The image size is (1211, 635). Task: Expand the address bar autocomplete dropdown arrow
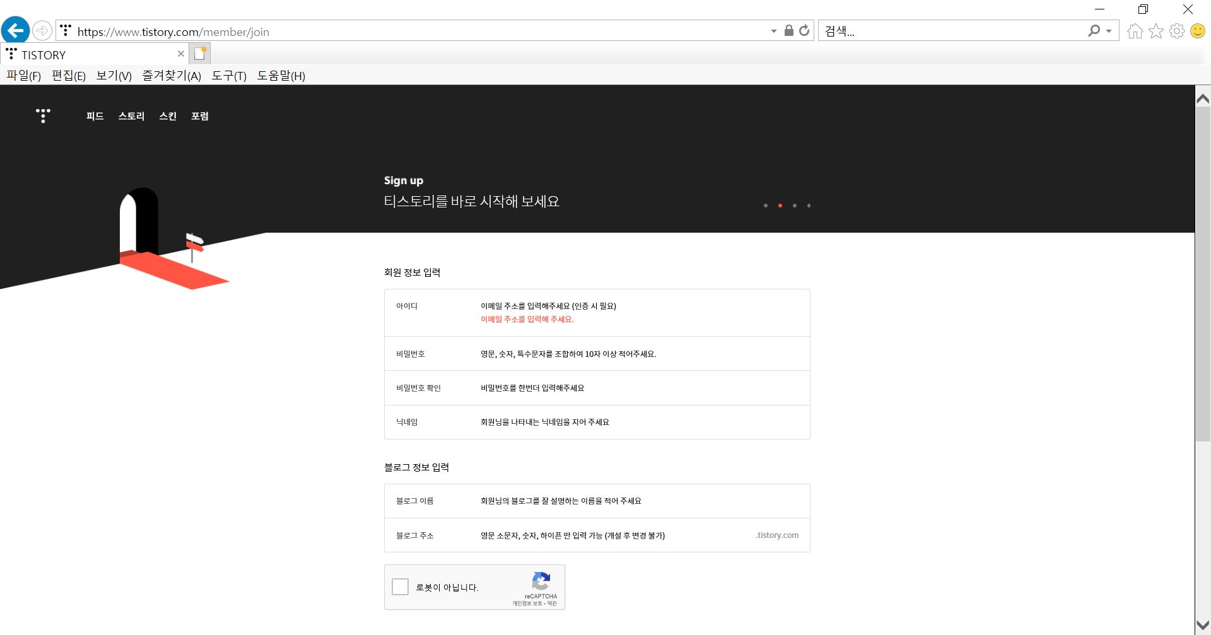(x=774, y=31)
